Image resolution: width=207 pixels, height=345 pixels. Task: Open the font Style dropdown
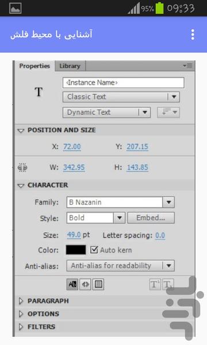click(120, 218)
